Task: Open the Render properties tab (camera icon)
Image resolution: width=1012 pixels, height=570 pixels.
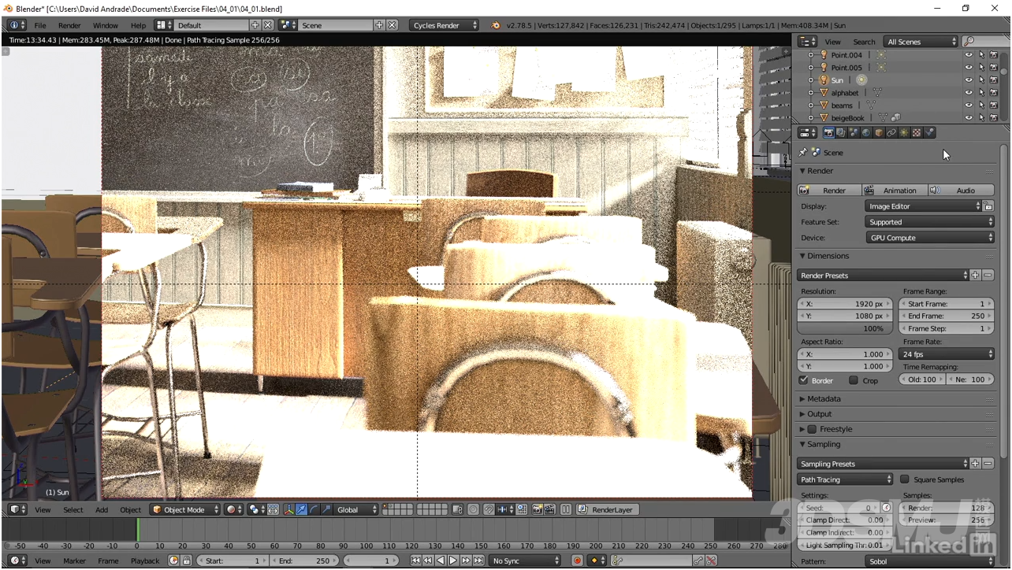Action: pos(828,132)
